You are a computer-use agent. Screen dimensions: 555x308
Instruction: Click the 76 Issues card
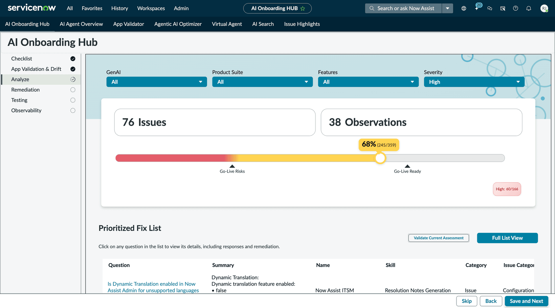click(215, 122)
